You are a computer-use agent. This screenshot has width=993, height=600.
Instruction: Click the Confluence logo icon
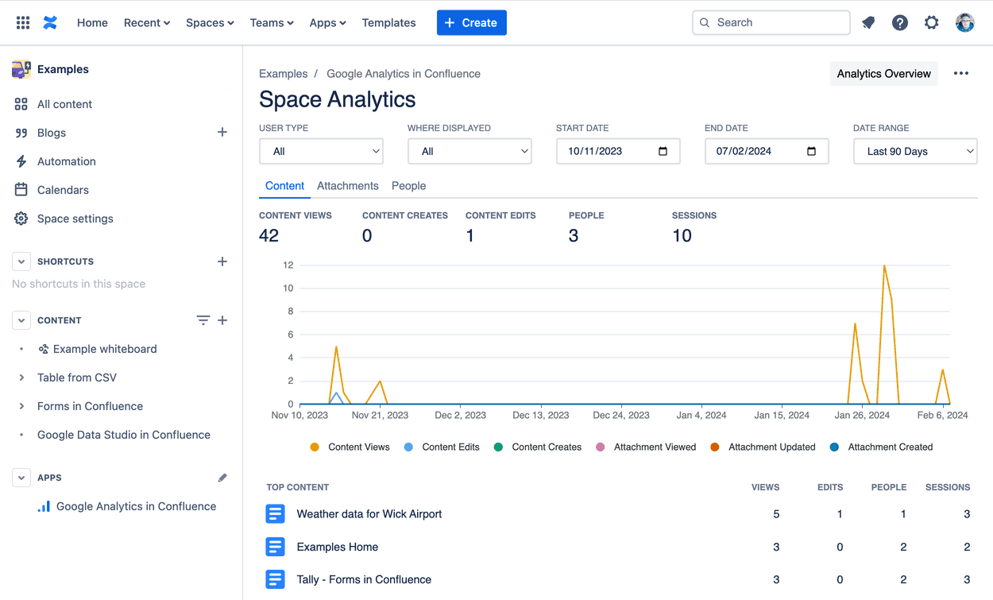tap(49, 22)
